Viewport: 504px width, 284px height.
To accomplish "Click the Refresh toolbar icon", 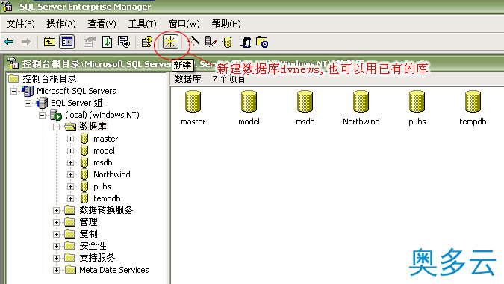I will (107, 42).
